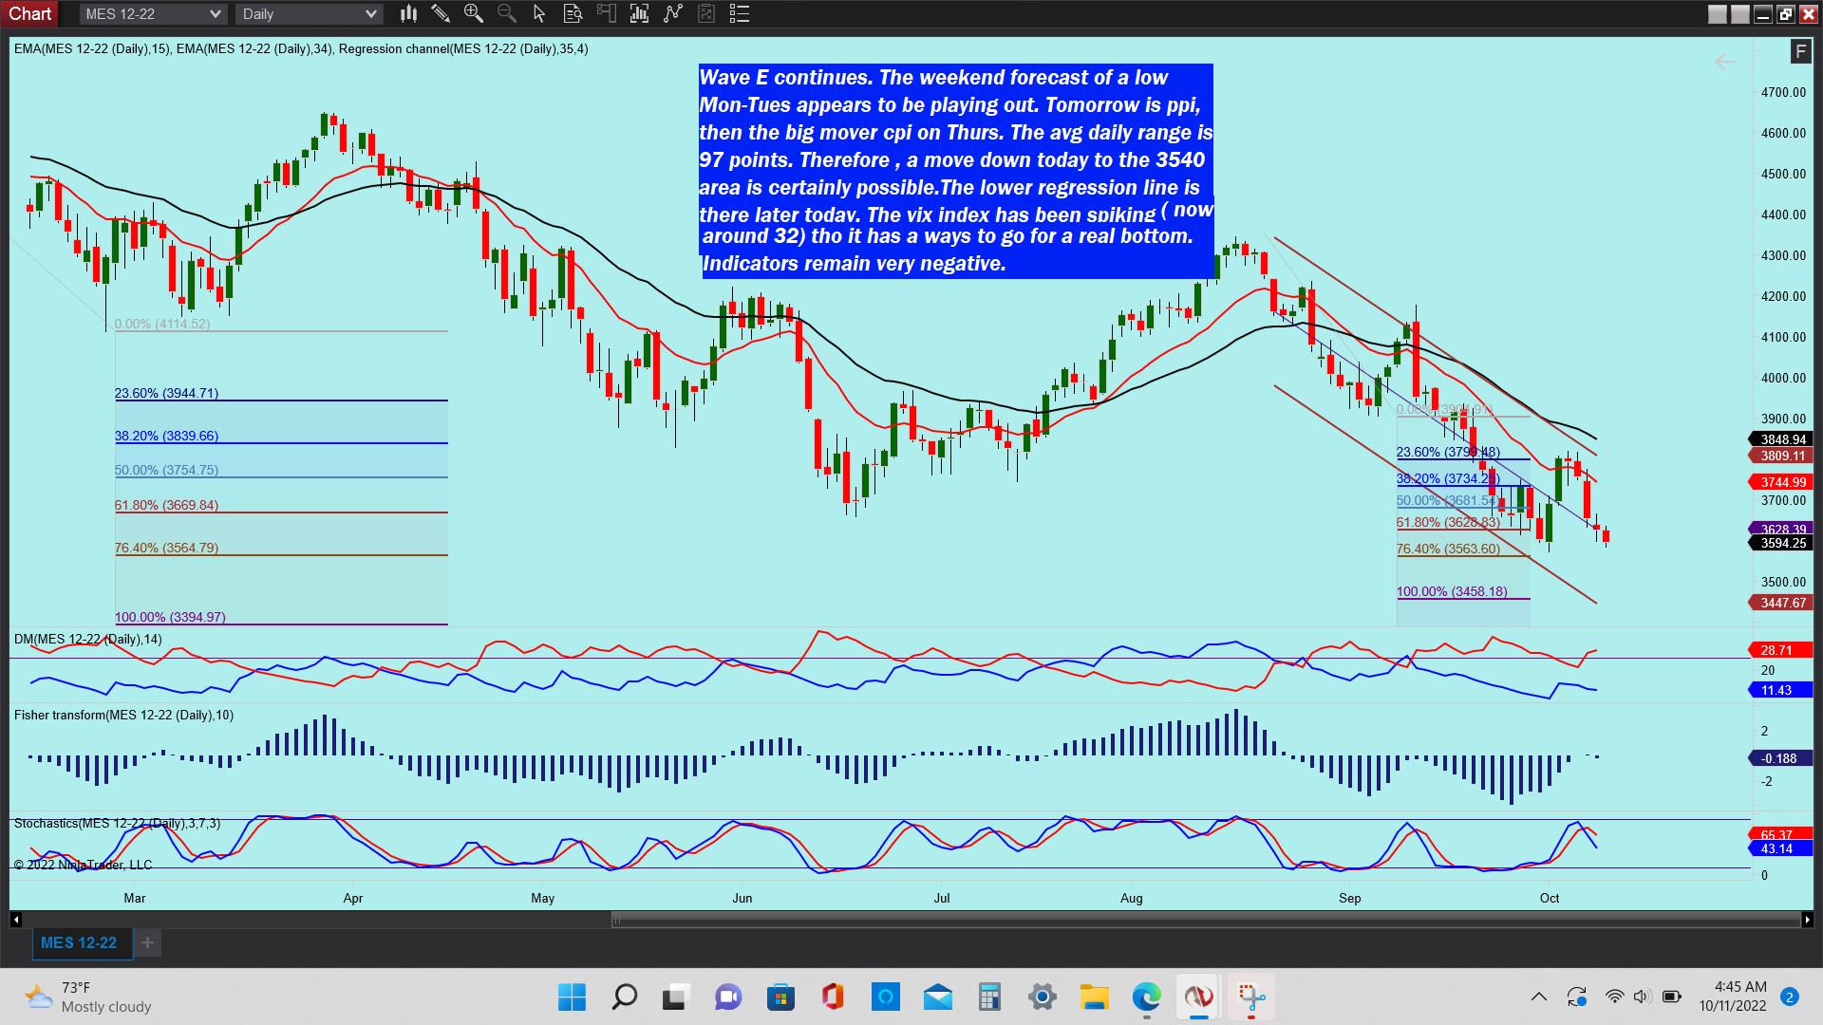Click the 3447.67 price marker
Viewport: 1823px width, 1025px height.
tap(1781, 603)
